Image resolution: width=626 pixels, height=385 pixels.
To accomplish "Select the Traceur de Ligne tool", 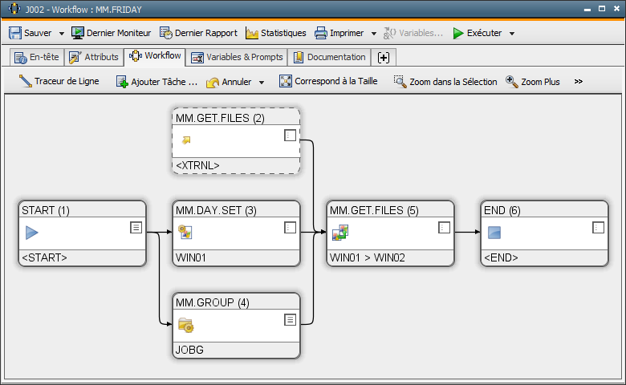I will click(59, 81).
